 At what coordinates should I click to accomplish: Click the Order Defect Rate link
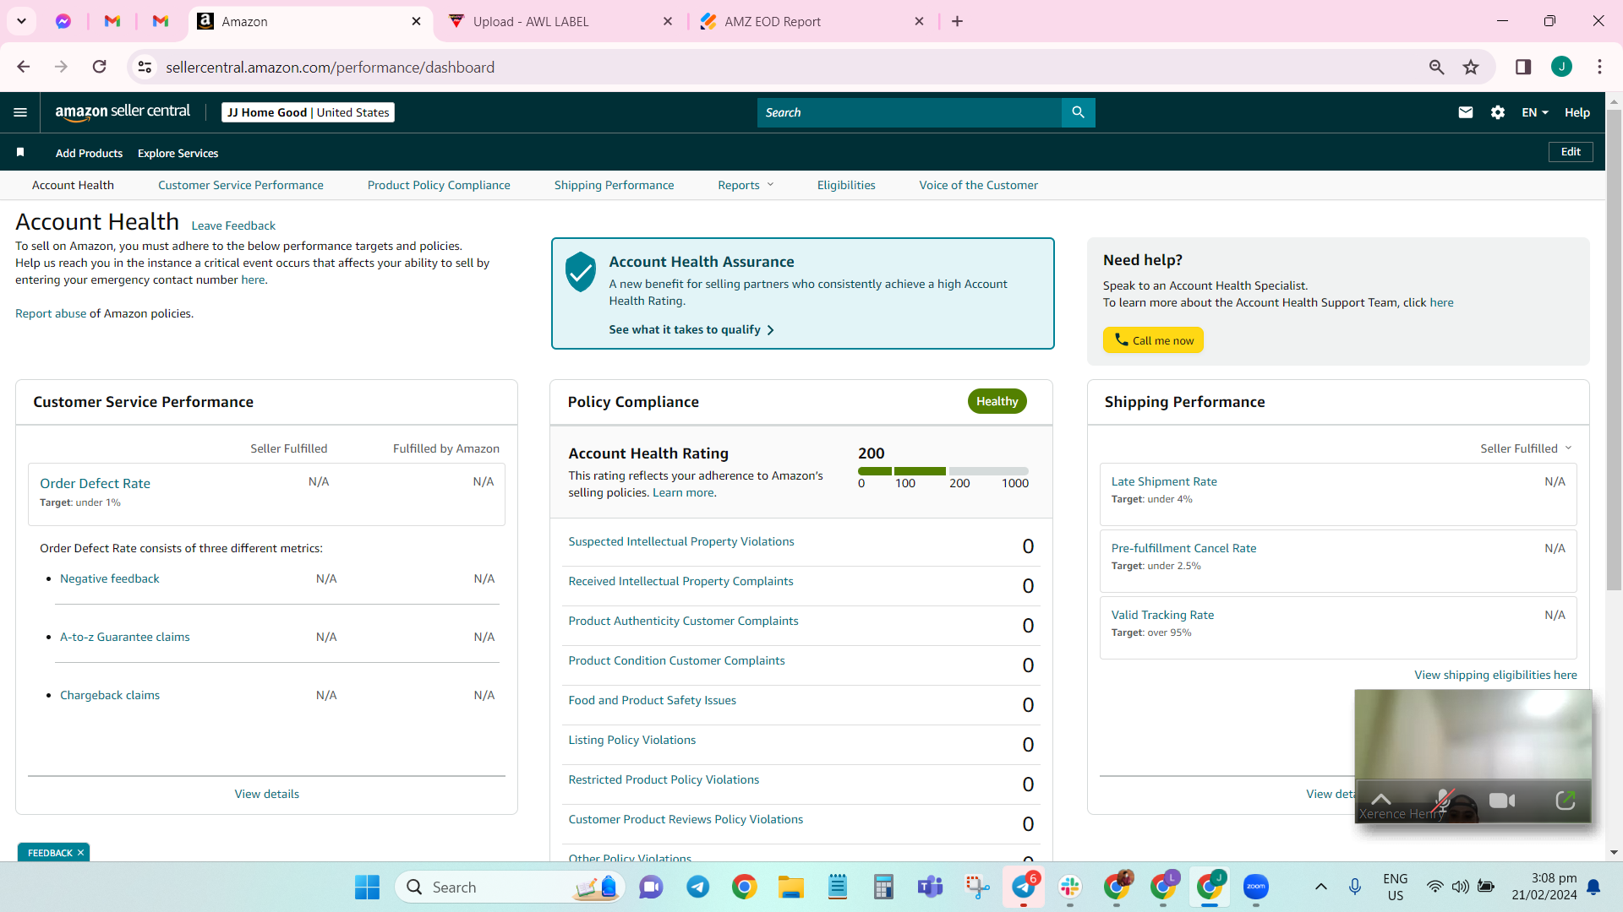tap(95, 483)
